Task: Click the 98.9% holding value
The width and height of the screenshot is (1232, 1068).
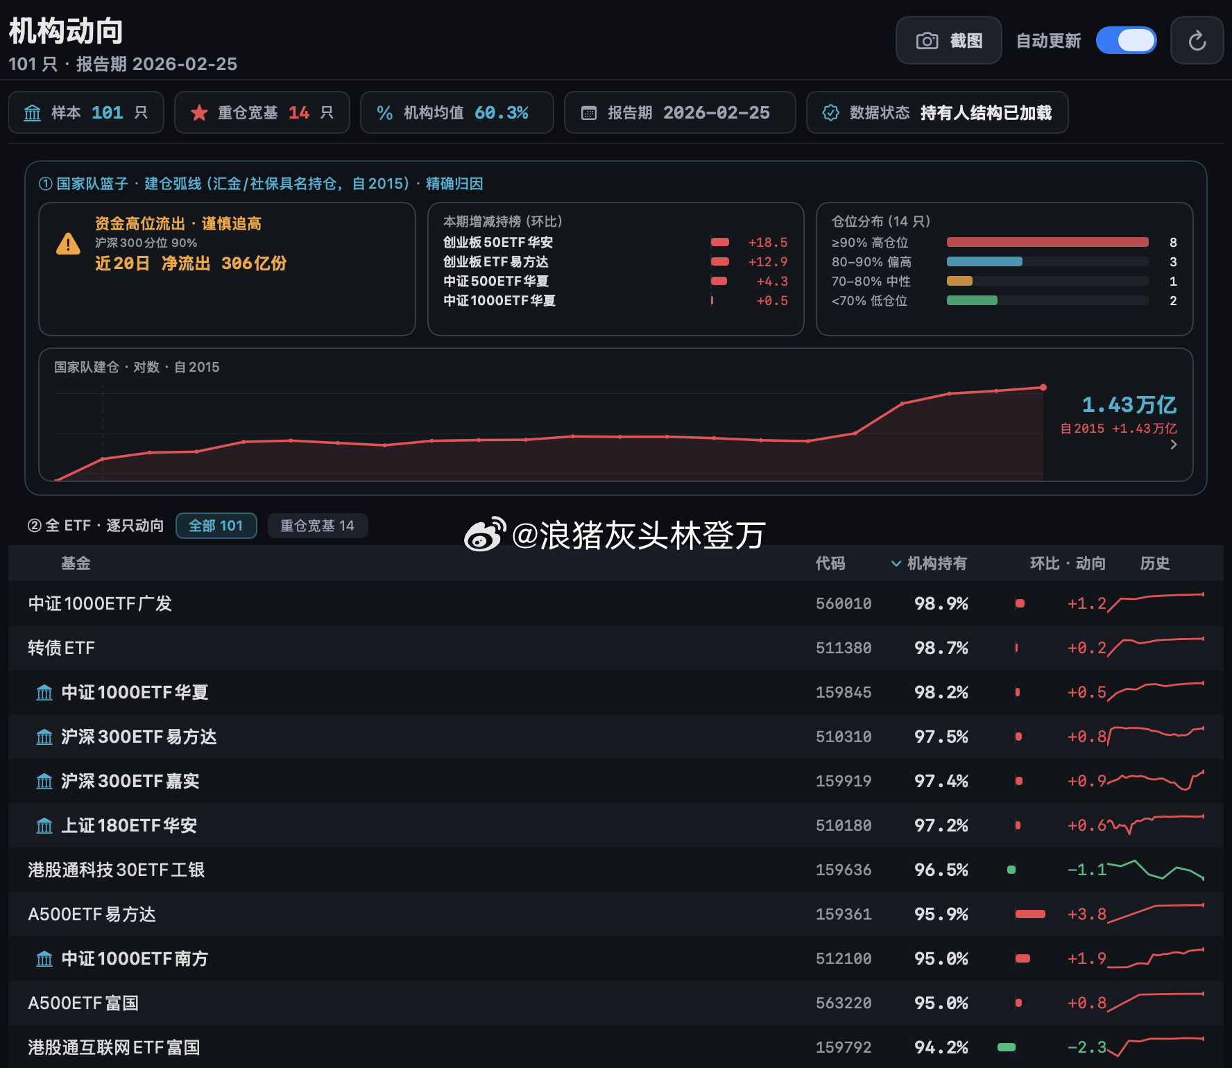Action: point(941,603)
